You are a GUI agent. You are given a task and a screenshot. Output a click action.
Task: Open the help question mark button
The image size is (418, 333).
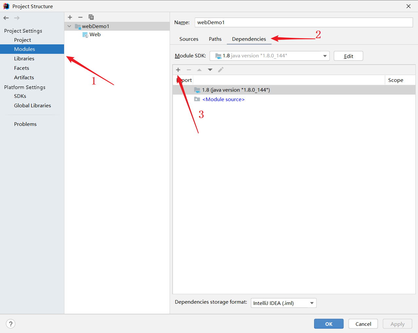coord(11,324)
